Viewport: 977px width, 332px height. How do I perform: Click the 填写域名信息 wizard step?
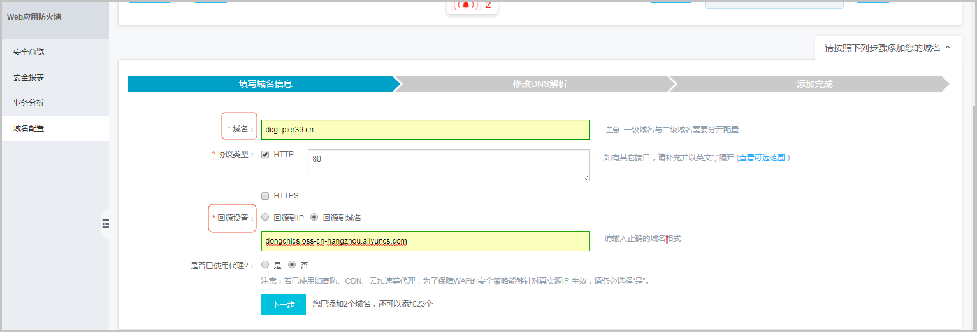click(x=265, y=84)
